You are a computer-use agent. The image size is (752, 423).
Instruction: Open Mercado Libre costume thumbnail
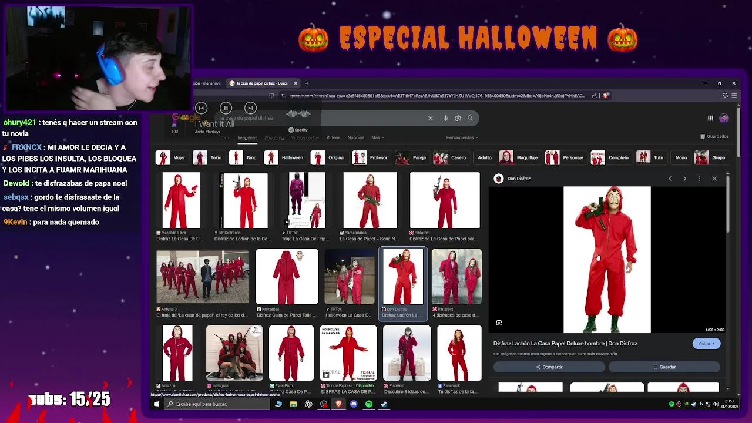tap(181, 200)
